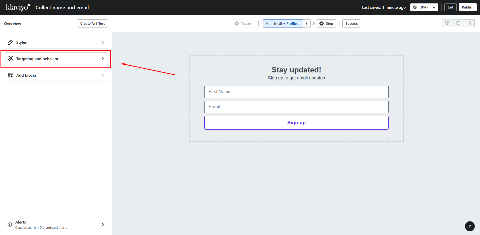Click the Publish button
The width and height of the screenshot is (480, 235).
[467, 7]
